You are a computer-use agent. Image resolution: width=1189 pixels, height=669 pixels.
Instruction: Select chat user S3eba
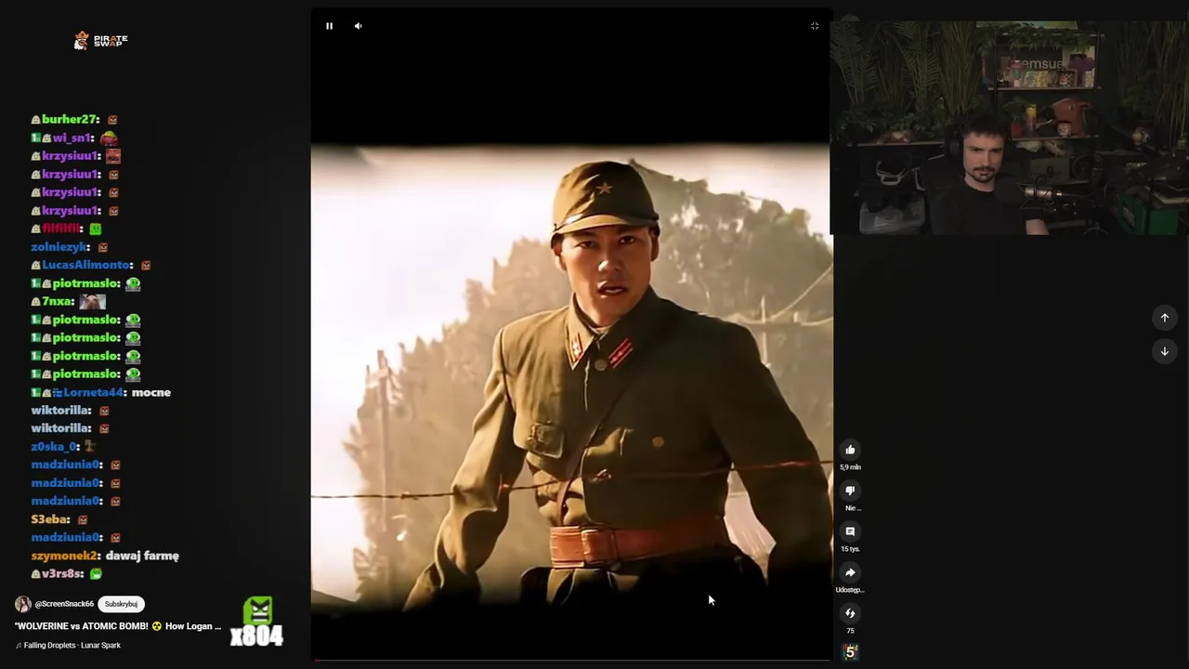coord(50,519)
